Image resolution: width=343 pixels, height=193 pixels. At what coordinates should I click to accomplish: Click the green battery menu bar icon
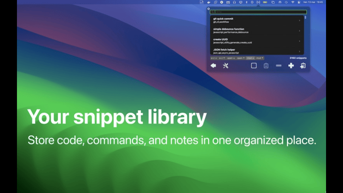click(x=265, y=2)
